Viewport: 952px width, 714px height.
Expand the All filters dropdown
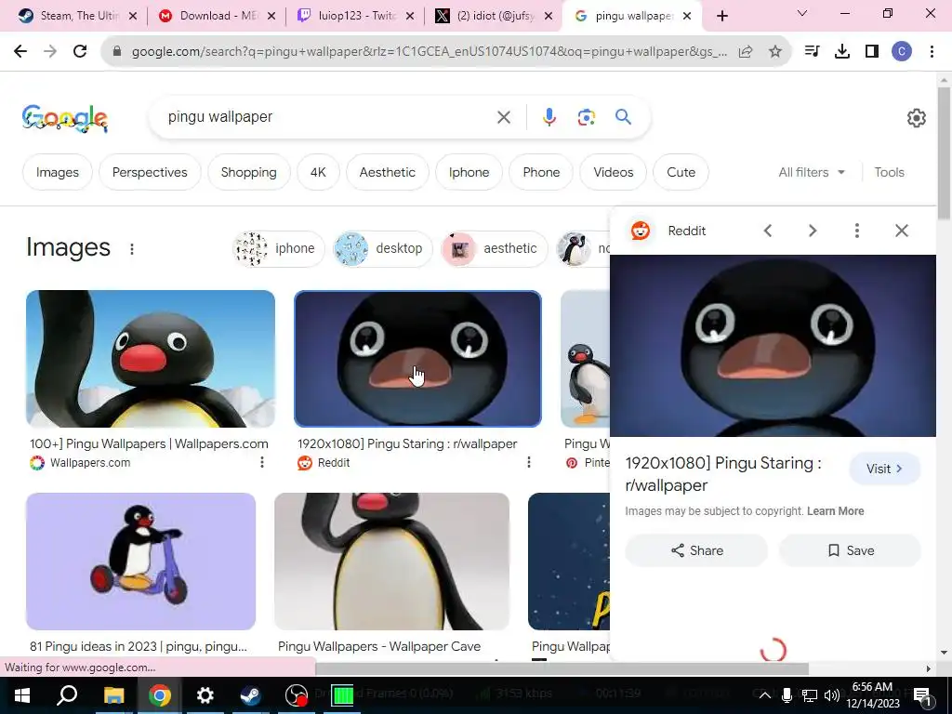click(x=812, y=172)
